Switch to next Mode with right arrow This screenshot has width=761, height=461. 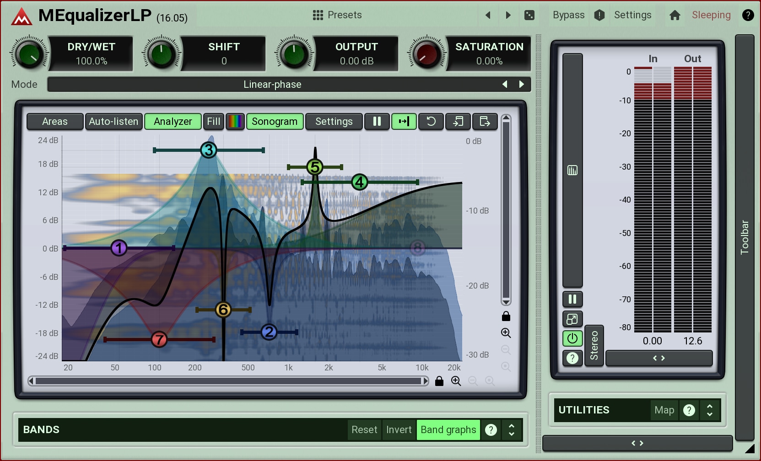point(521,84)
